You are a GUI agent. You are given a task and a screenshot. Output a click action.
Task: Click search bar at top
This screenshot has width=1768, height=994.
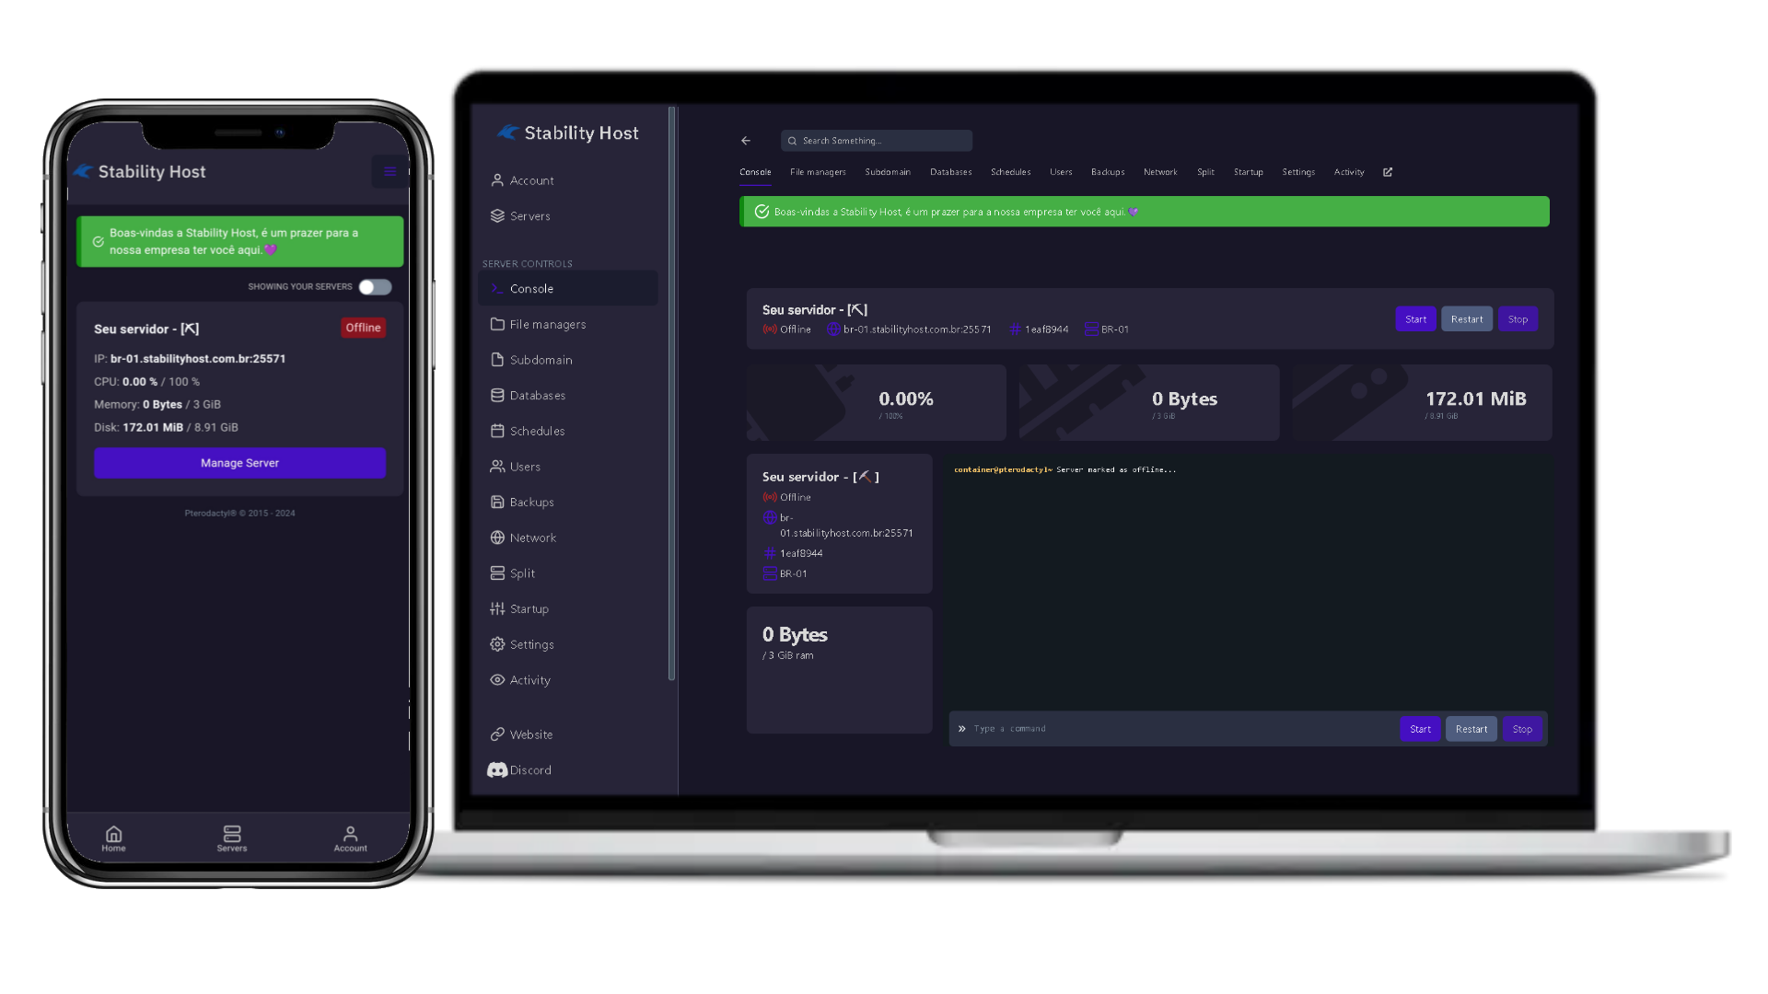coord(877,141)
